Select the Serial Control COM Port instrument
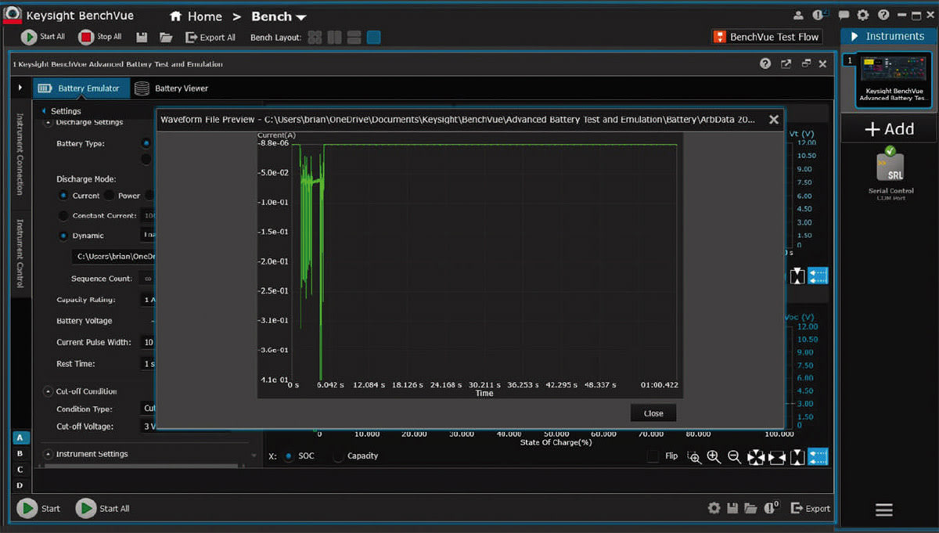Image resolution: width=939 pixels, height=533 pixels. click(890, 174)
